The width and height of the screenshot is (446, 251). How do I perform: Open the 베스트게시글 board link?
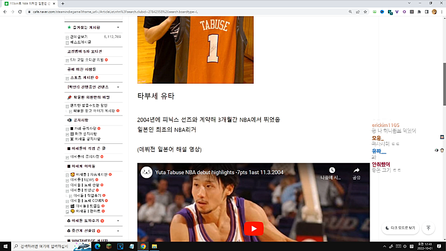(x=81, y=42)
